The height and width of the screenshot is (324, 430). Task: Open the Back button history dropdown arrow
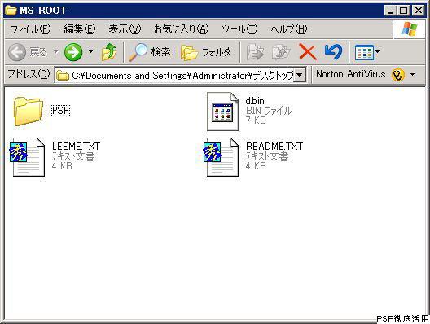[x=55, y=52]
